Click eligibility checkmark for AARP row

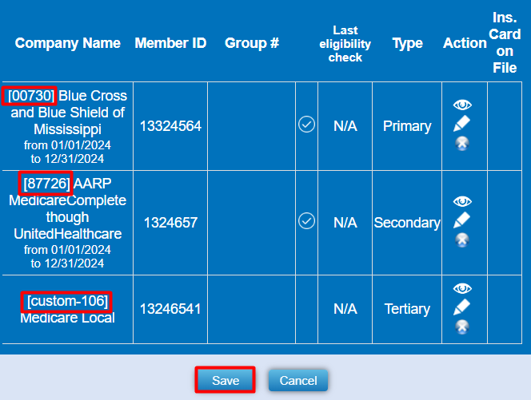306,221
